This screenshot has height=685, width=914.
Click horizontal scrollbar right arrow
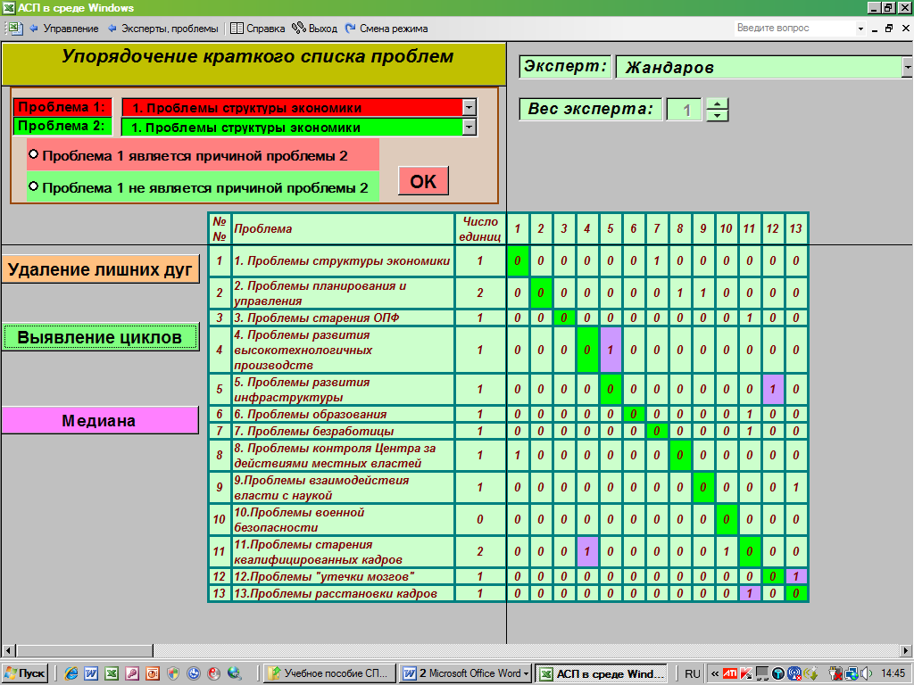click(905, 650)
